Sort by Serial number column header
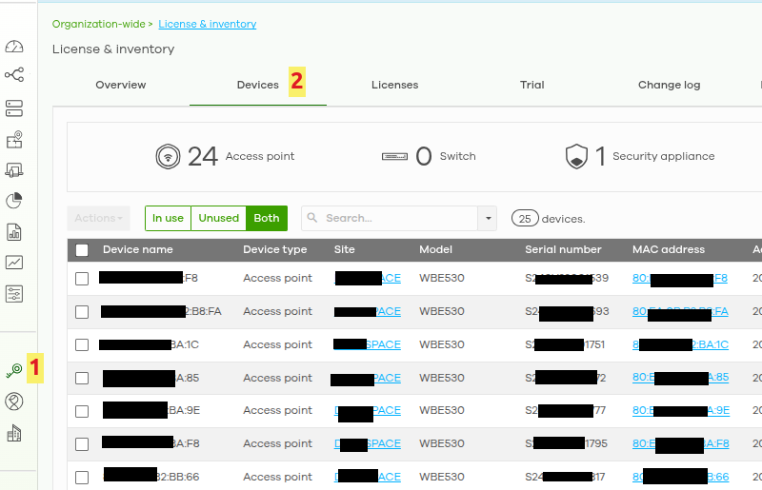 563,249
